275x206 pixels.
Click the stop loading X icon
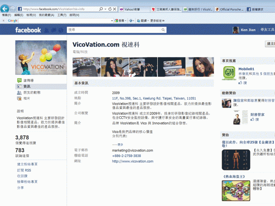115,9
